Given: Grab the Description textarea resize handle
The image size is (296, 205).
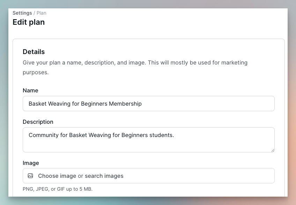Looking at the screenshot, I should point(272,150).
